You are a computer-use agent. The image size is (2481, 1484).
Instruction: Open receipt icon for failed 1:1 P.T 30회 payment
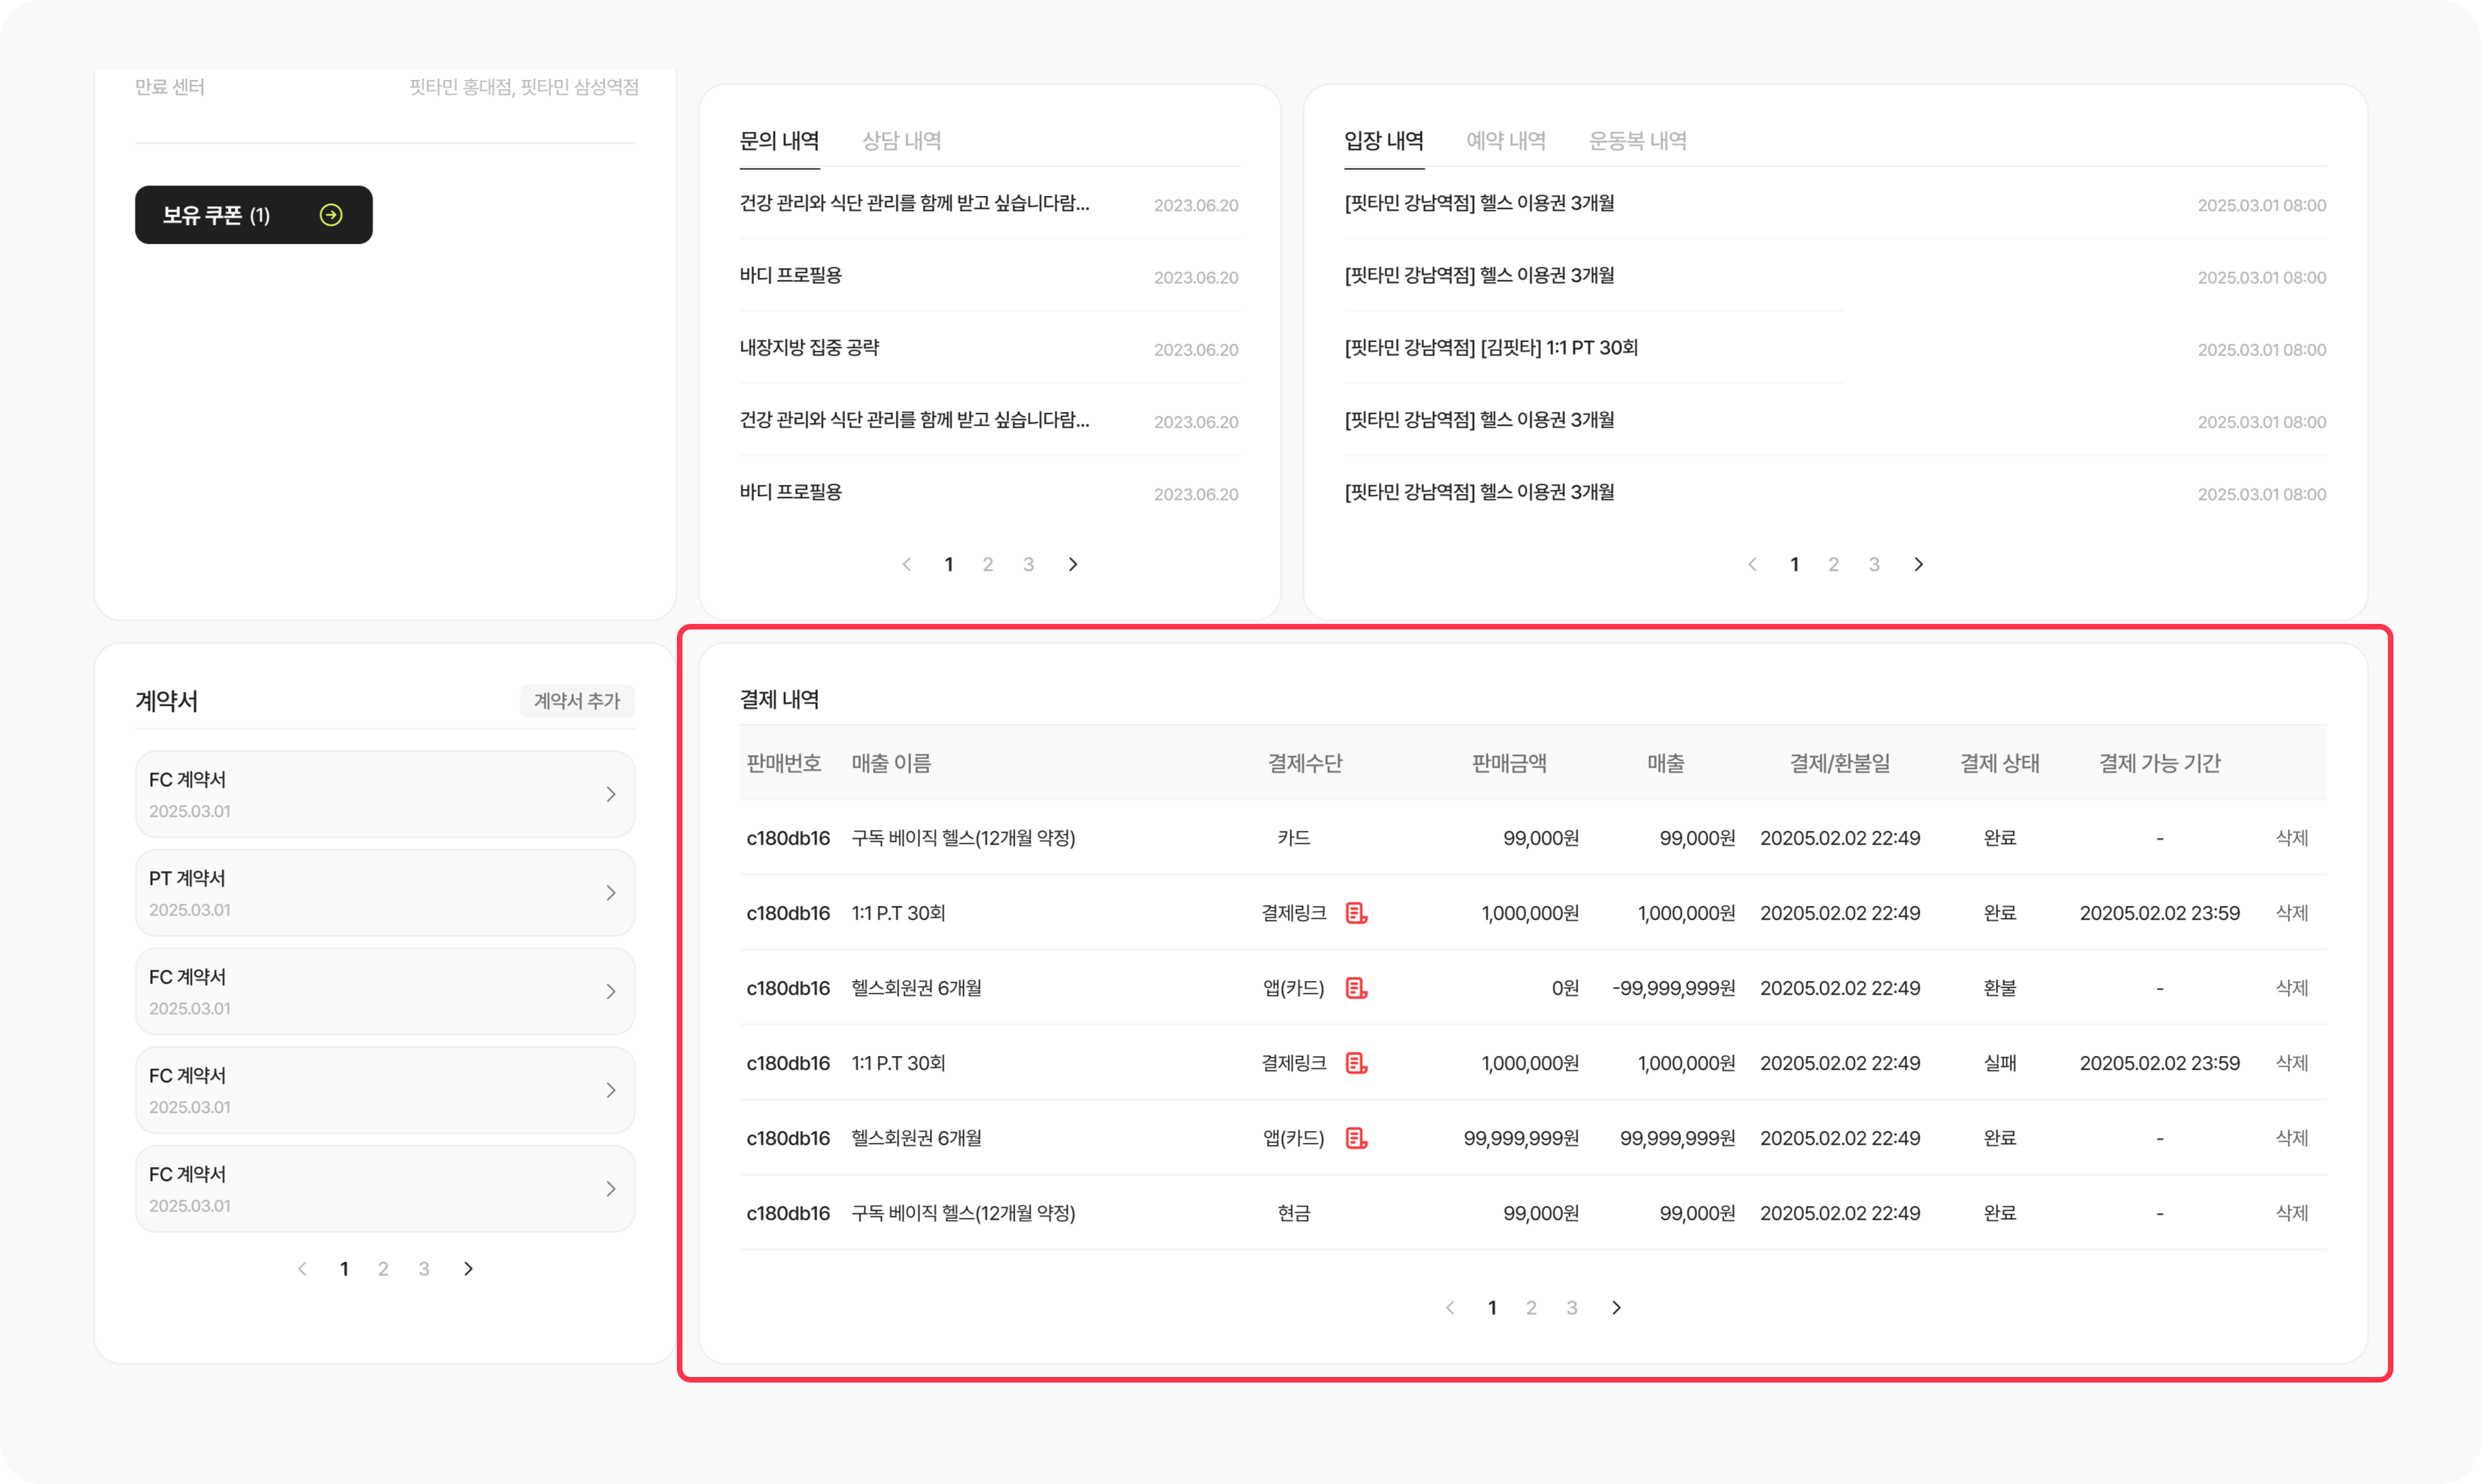coord(1356,1063)
